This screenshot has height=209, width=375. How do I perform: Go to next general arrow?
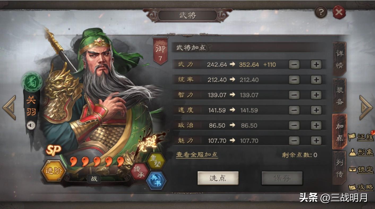[x=366, y=107]
